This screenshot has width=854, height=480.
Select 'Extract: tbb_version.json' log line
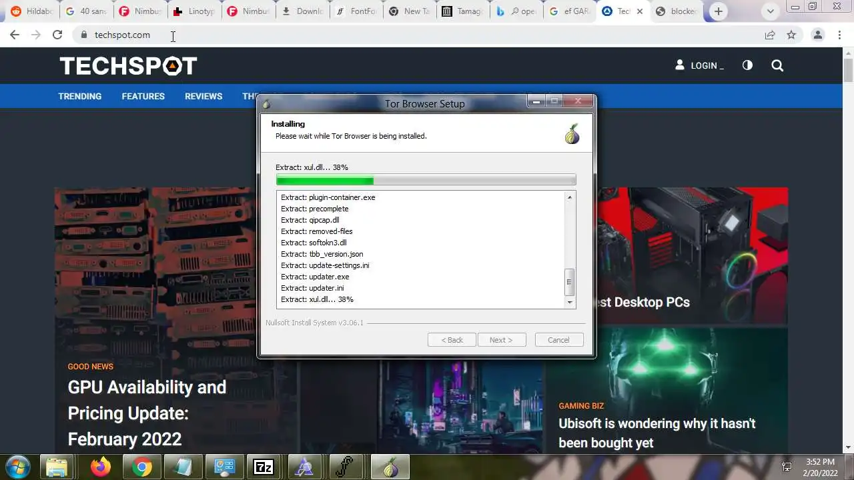point(322,254)
